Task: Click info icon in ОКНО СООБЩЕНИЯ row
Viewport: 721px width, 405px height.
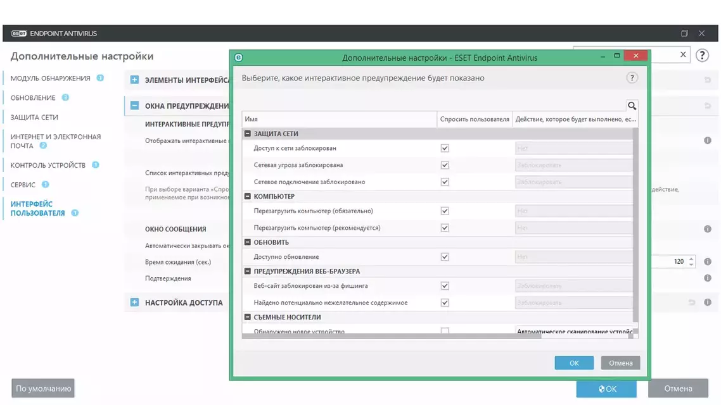Action: click(x=708, y=228)
